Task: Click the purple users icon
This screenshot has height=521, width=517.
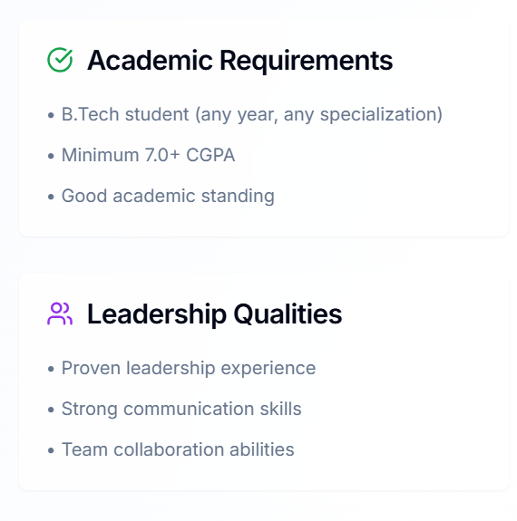Action: tap(60, 314)
